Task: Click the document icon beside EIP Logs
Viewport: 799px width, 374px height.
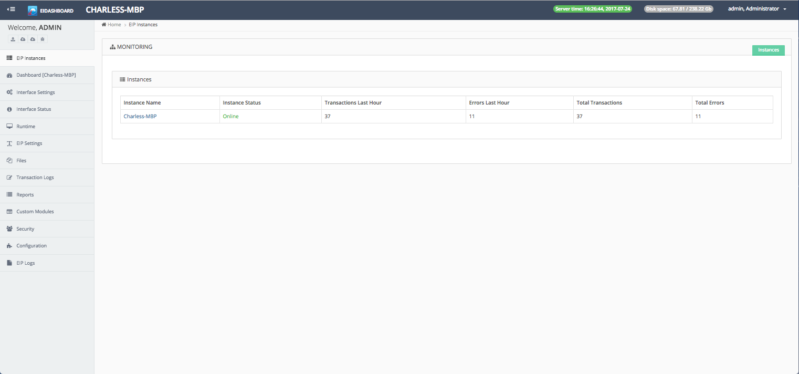Action: [x=9, y=263]
